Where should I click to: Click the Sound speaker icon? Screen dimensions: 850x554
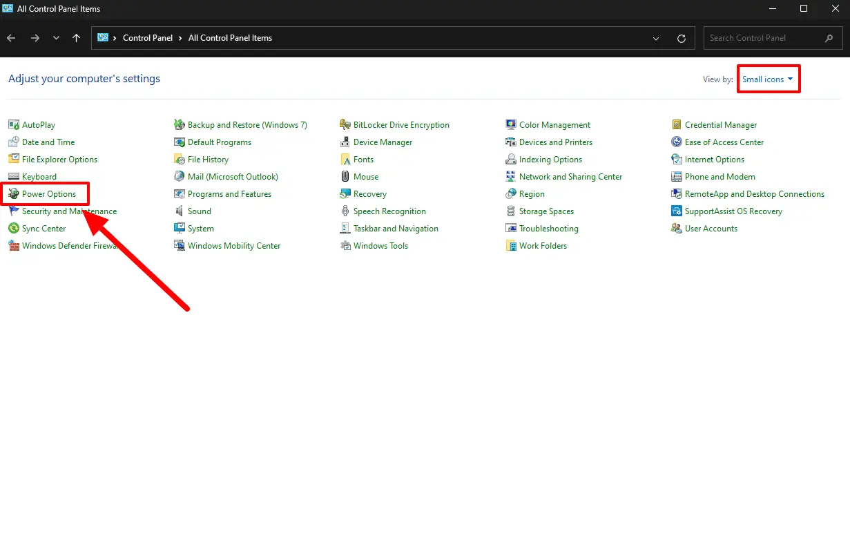point(180,211)
